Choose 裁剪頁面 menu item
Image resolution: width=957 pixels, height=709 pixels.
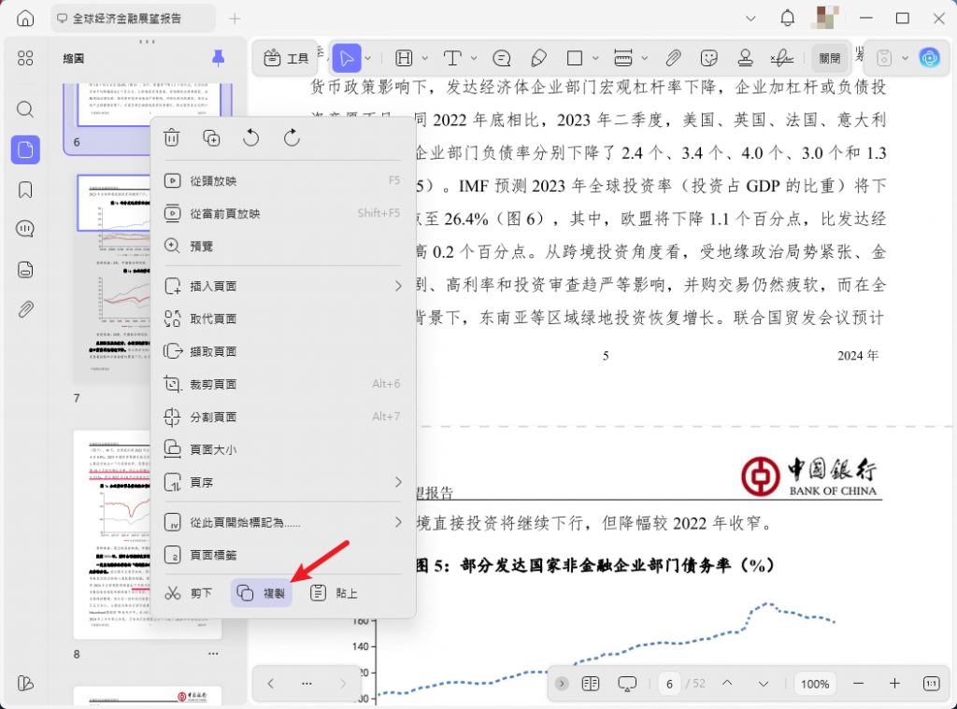[282, 384]
